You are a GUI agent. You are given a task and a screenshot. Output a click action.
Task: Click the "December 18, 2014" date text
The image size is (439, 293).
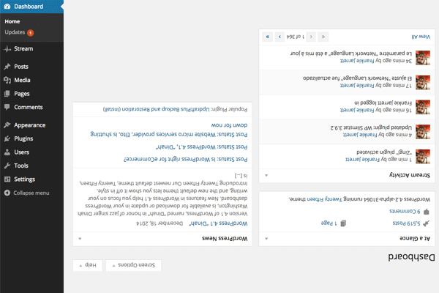(160, 223)
